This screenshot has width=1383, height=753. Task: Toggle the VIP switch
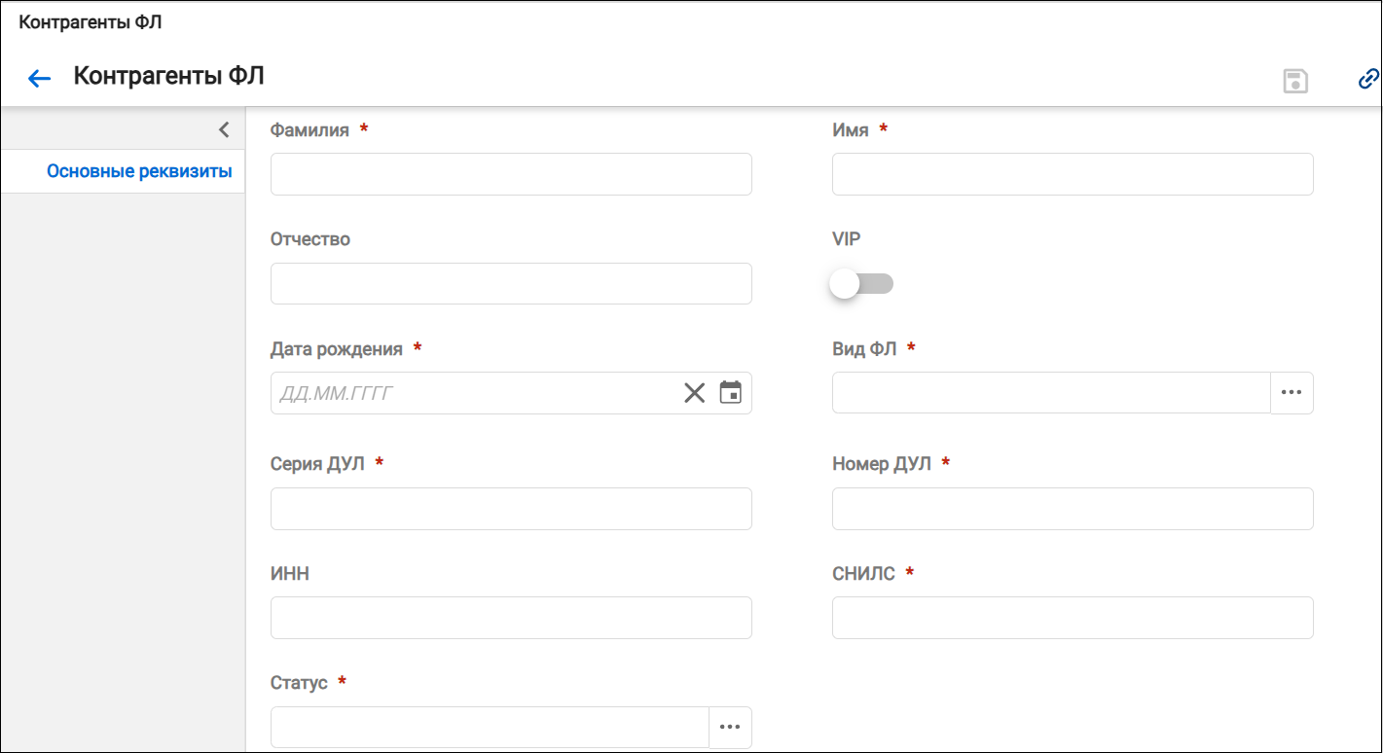tap(861, 284)
